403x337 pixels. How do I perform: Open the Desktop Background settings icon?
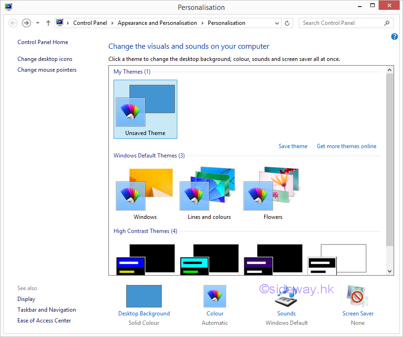coord(144,296)
